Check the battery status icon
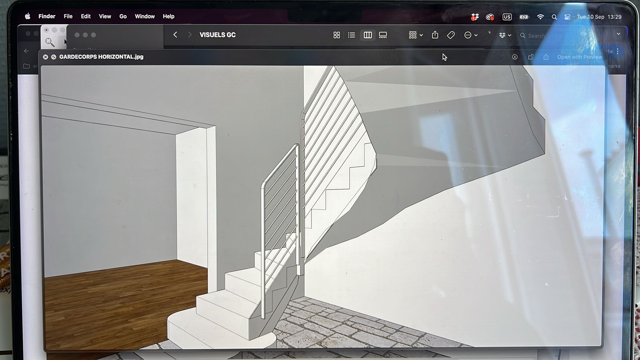Image resolution: width=640 pixels, height=360 pixels. point(524,17)
